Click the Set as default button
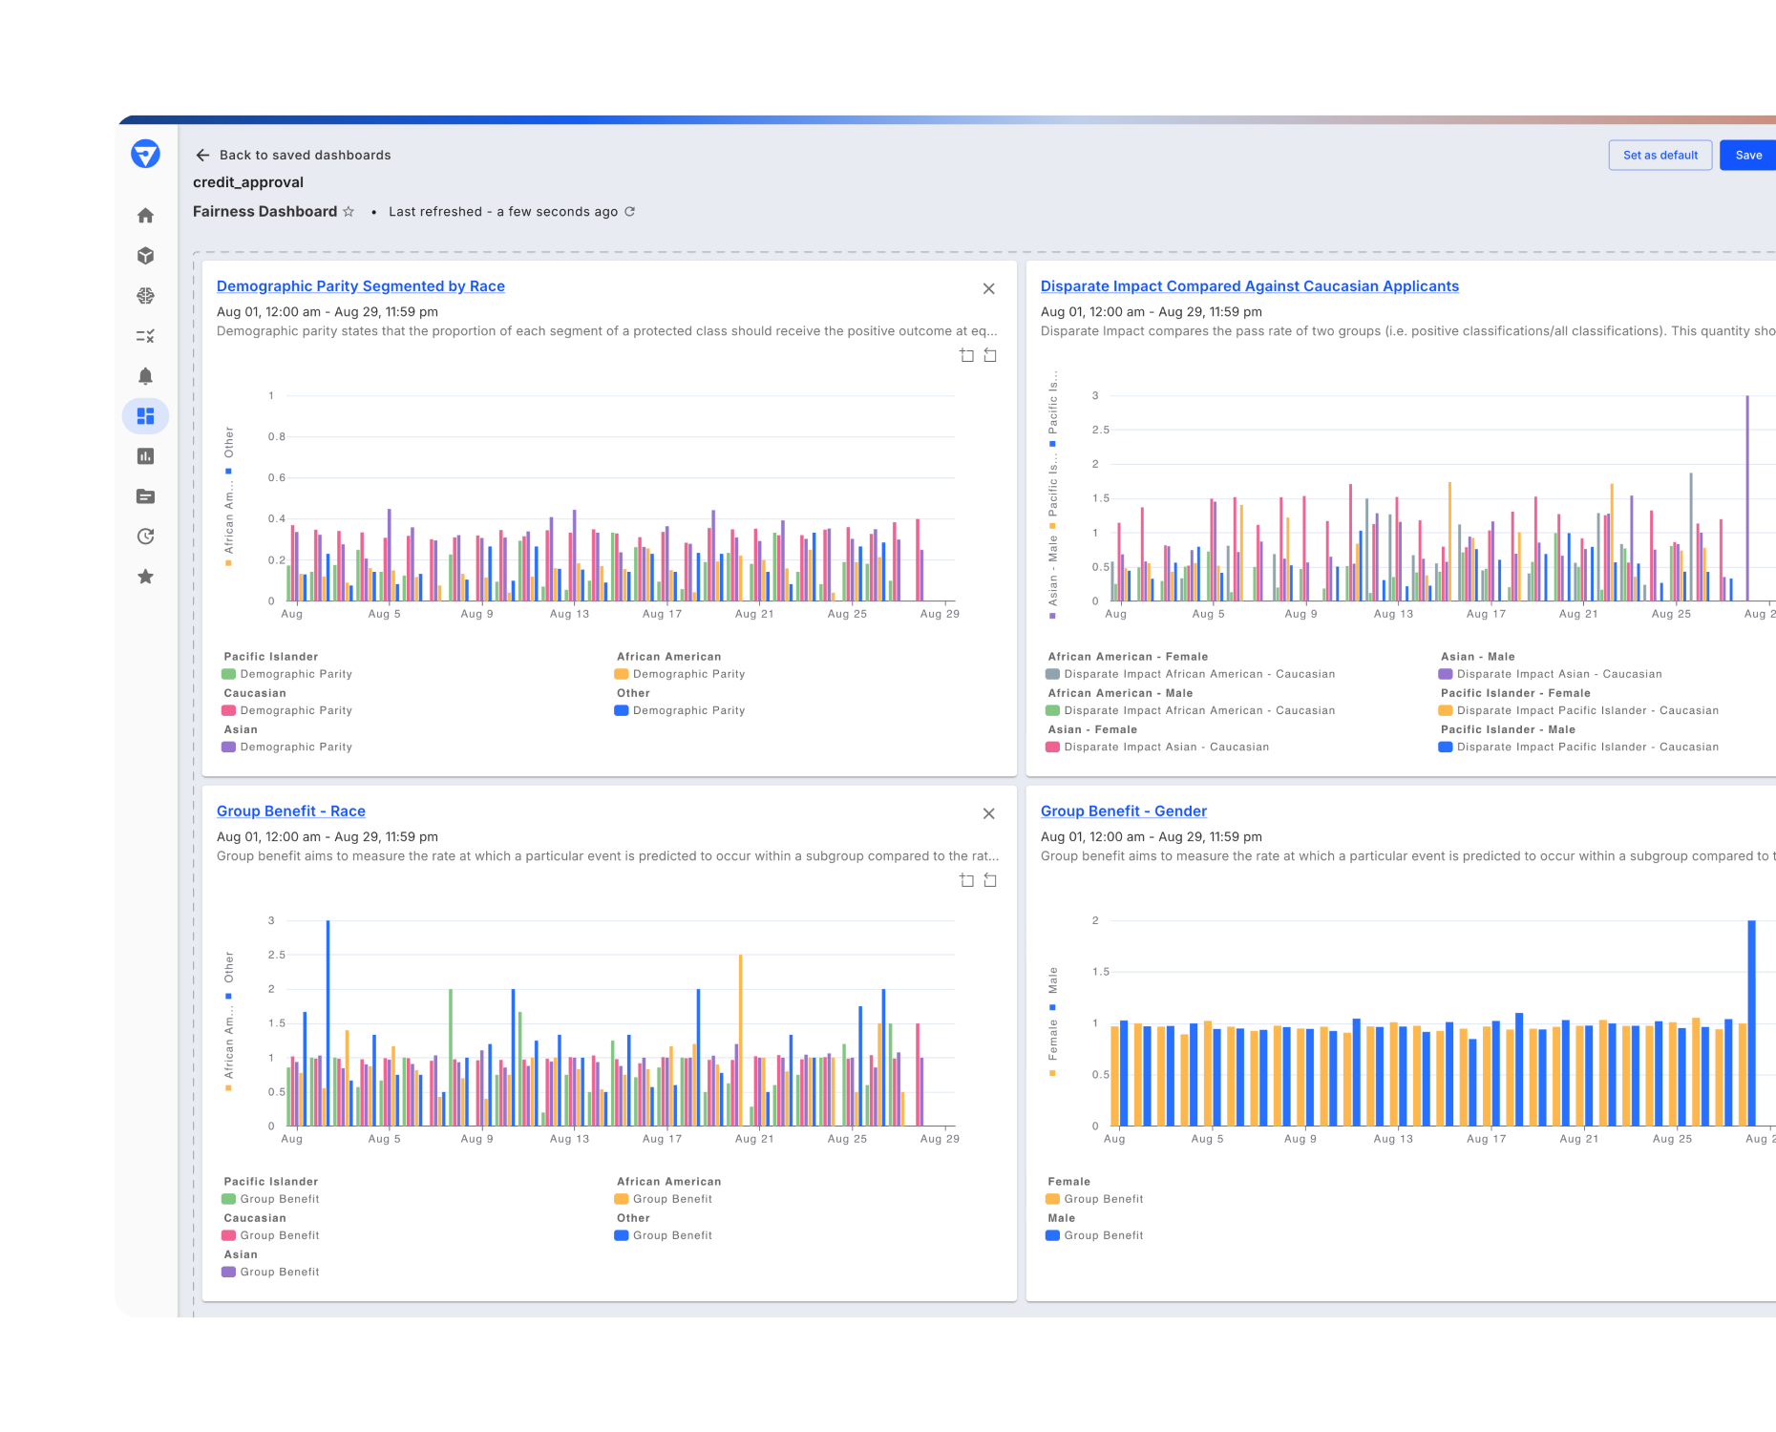The image size is (1776, 1432). click(x=1660, y=155)
